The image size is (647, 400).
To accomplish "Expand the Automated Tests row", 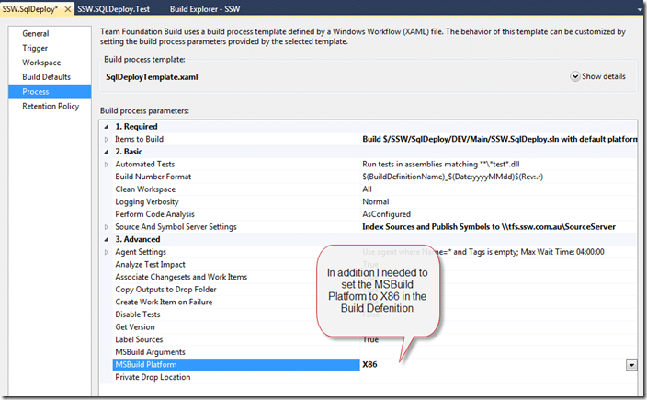I will click(x=107, y=165).
